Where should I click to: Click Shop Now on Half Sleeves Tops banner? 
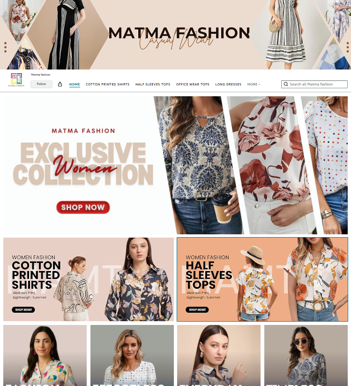tap(197, 309)
